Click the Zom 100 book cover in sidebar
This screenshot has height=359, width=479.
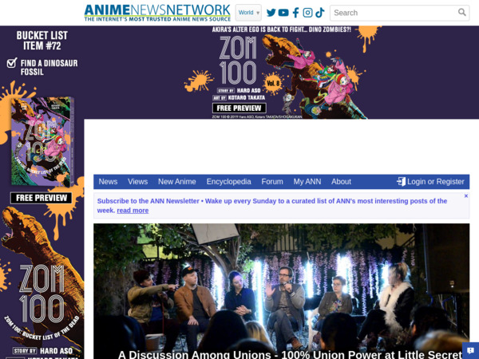[x=42, y=141]
